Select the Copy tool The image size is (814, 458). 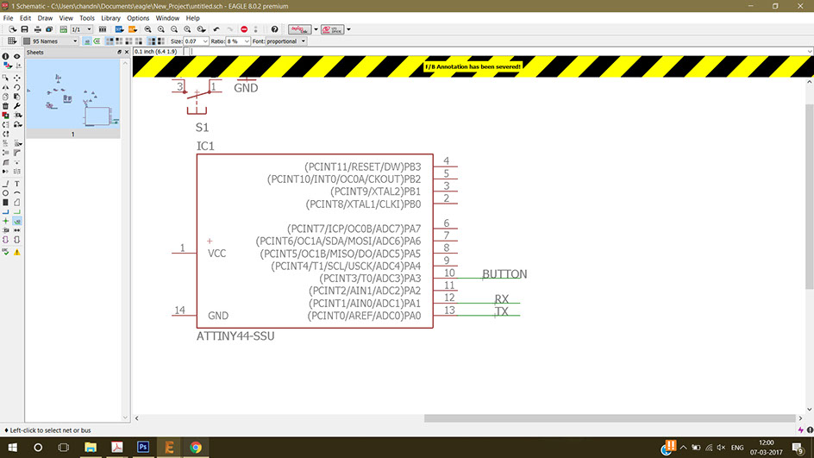pyautogui.click(x=6, y=97)
